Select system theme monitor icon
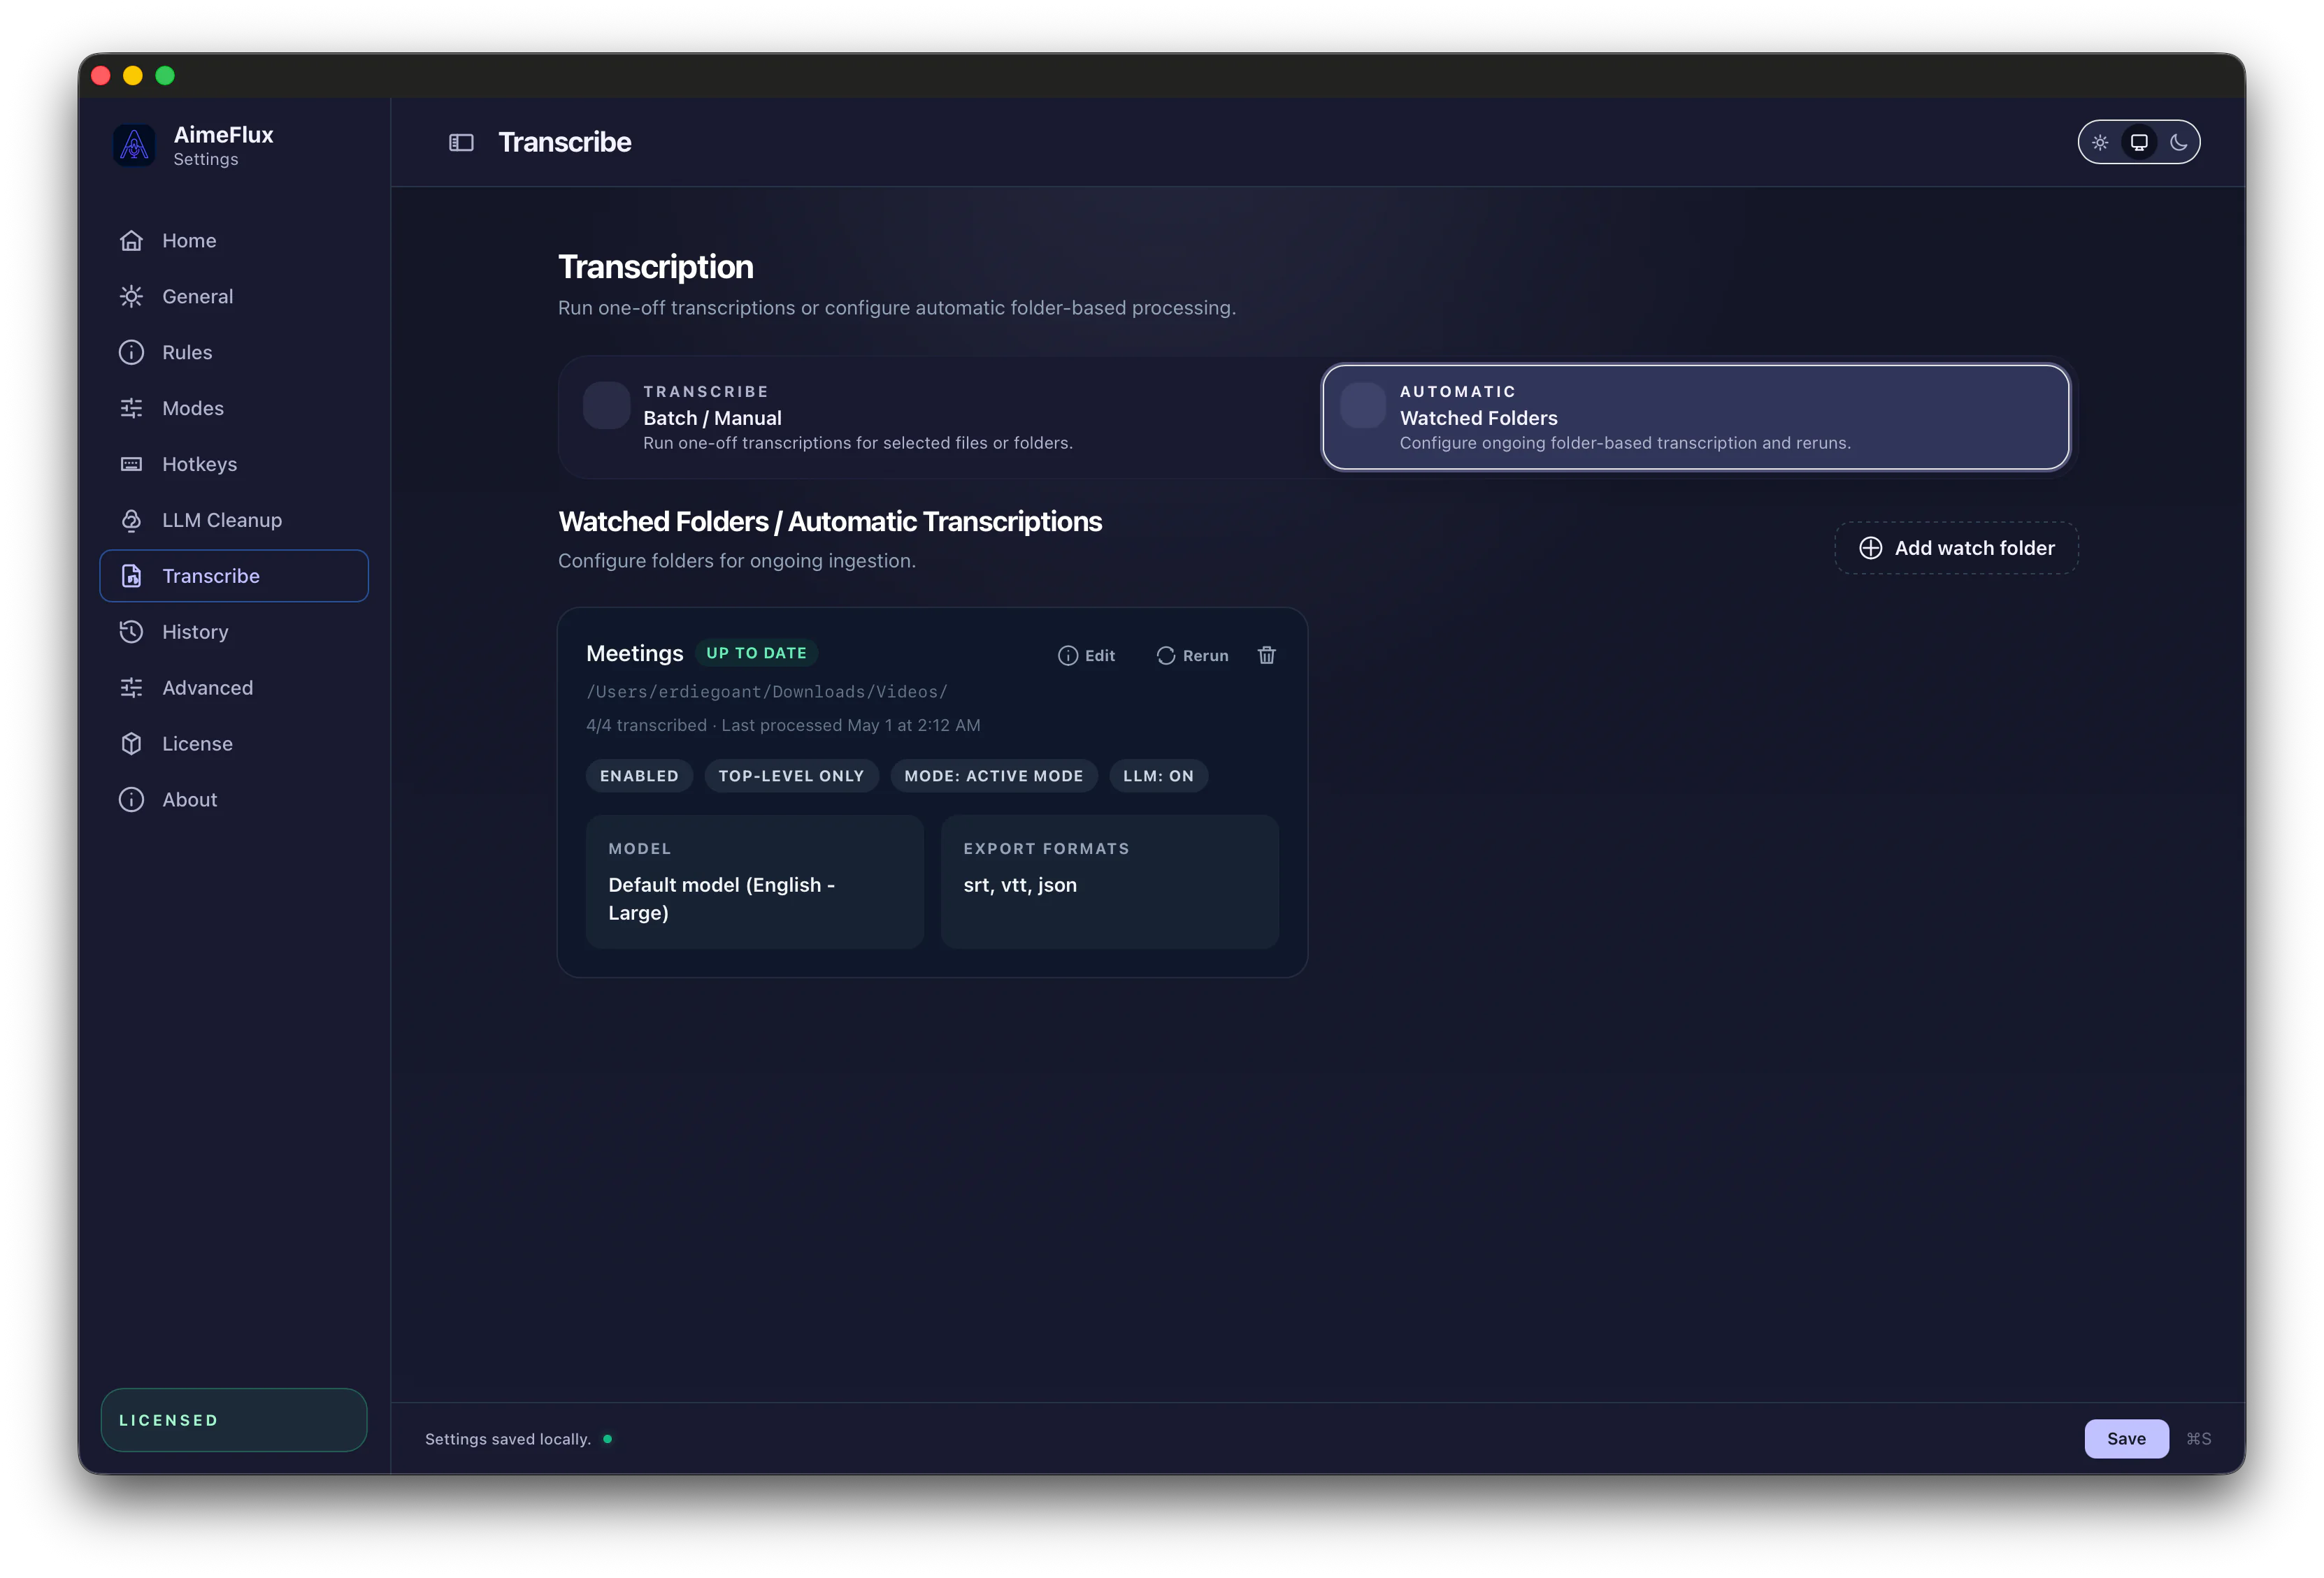The image size is (2324, 1578). [2139, 143]
